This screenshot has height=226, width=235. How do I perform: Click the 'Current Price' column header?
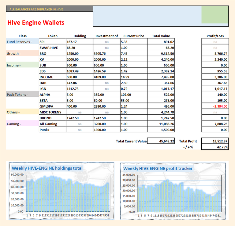(134, 36)
